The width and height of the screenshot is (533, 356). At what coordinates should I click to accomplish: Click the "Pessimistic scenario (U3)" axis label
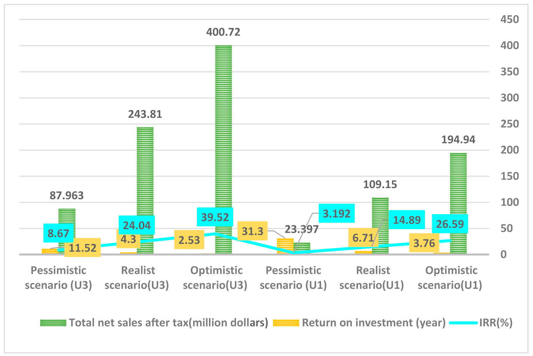(x=58, y=277)
